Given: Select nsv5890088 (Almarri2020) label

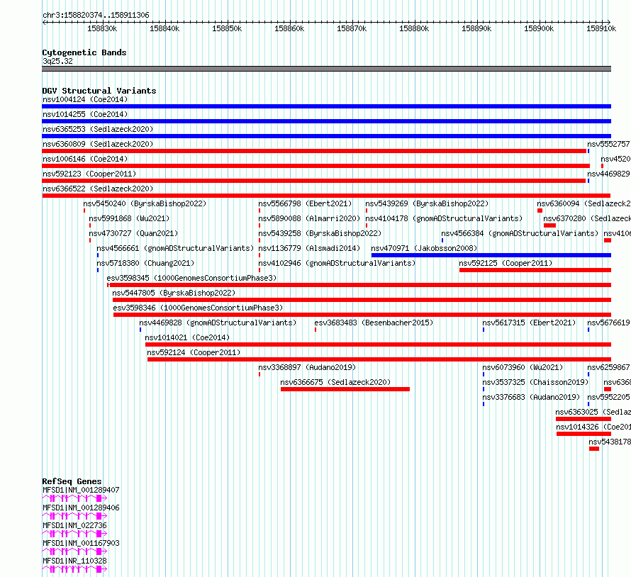Looking at the screenshot, I should [309, 218].
